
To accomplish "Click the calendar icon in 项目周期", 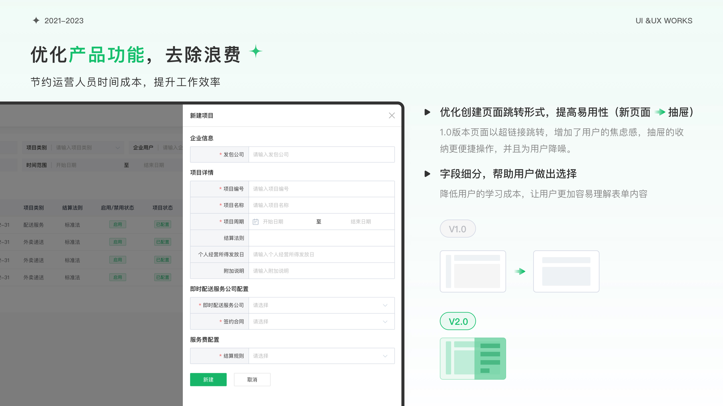I will coord(255,222).
